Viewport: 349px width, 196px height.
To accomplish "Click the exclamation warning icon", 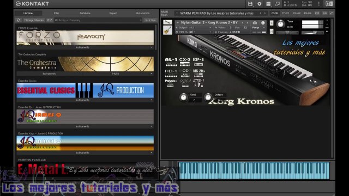I will click(318, 4).
